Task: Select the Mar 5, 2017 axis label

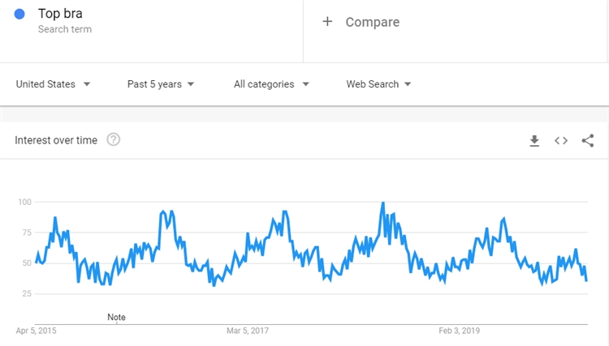Action: click(248, 331)
